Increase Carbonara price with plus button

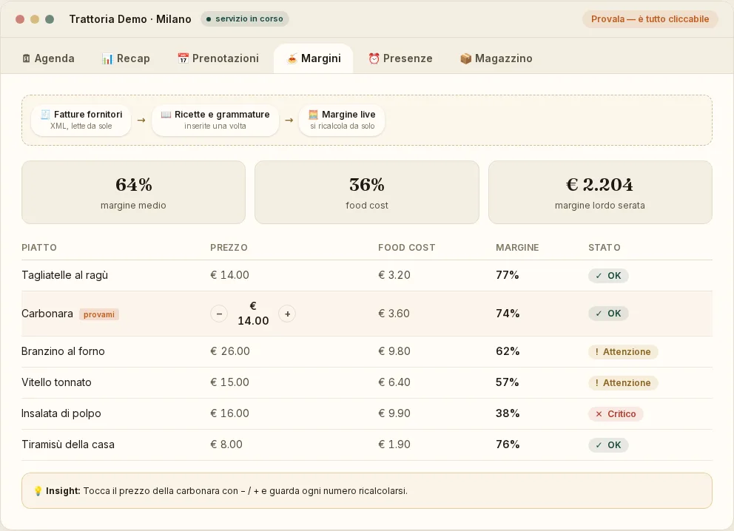[287, 314]
